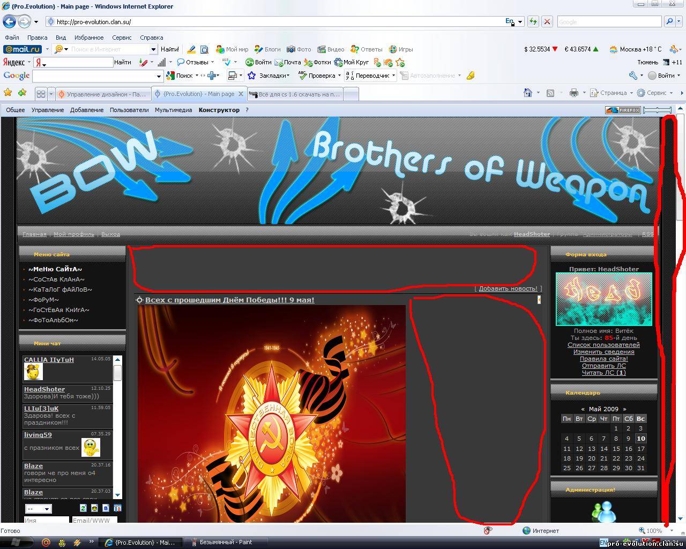
Task: Open the Избранное menu
Action: click(x=89, y=38)
